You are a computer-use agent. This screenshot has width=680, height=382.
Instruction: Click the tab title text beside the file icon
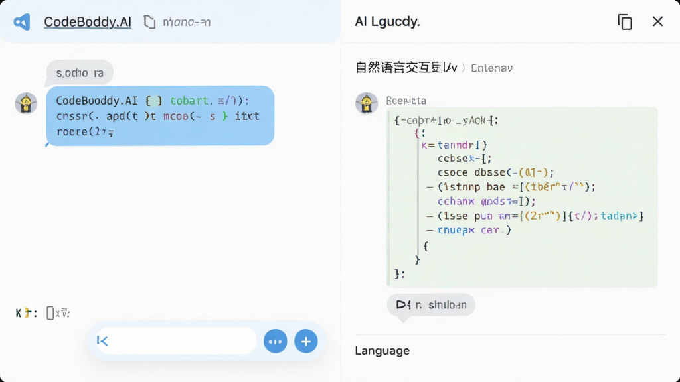[187, 22]
